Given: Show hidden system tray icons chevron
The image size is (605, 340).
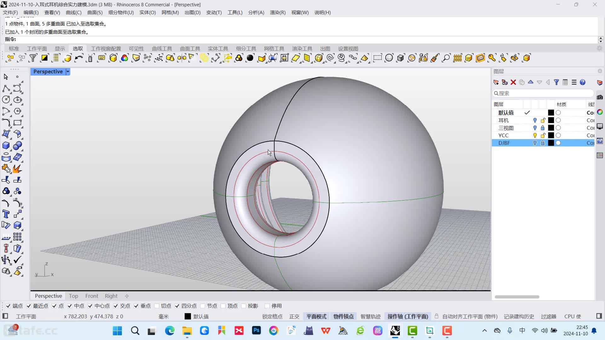Looking at the screenshot, I should [x=485, y=331].
